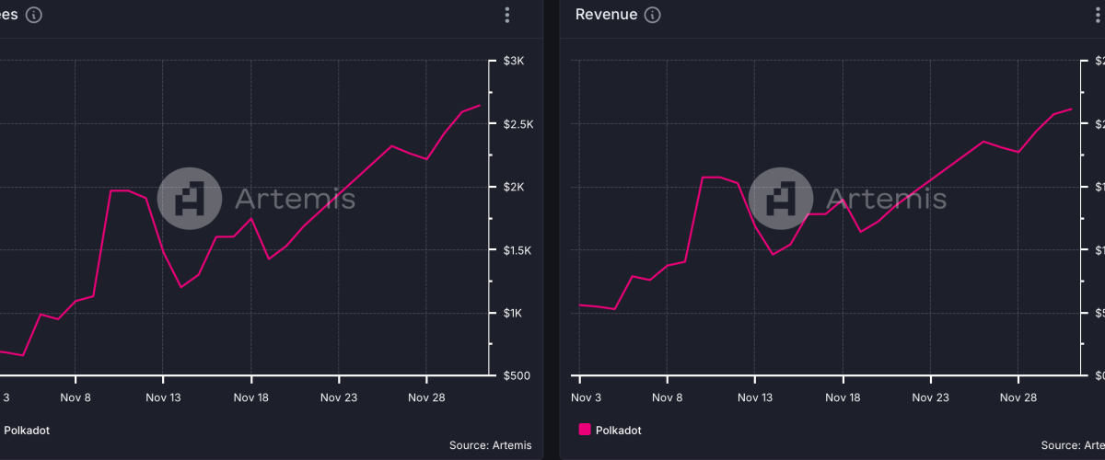The width and height of the screenshot is (1105, 460).
Task: Open the three-dot menu on the Fees chart
Action: 506,15
